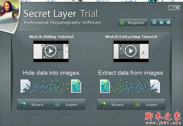Click the green arrow Register icon

(x=122, y=23)
